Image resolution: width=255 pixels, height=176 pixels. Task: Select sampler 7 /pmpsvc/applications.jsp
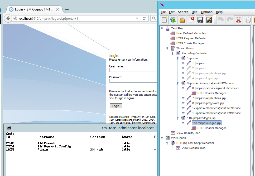pyautogui.click(x=209, y=98)
